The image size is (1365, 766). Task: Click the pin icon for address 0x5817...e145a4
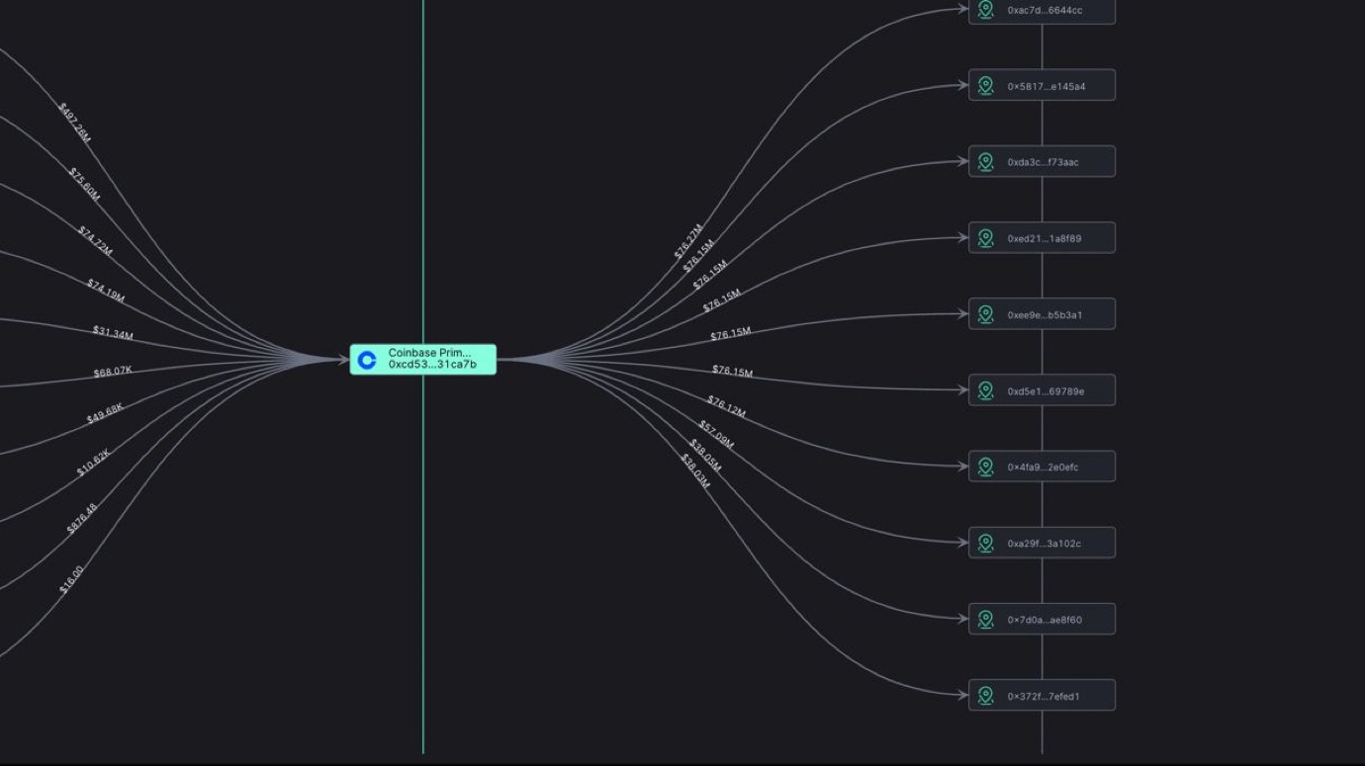tap(985, 86)
